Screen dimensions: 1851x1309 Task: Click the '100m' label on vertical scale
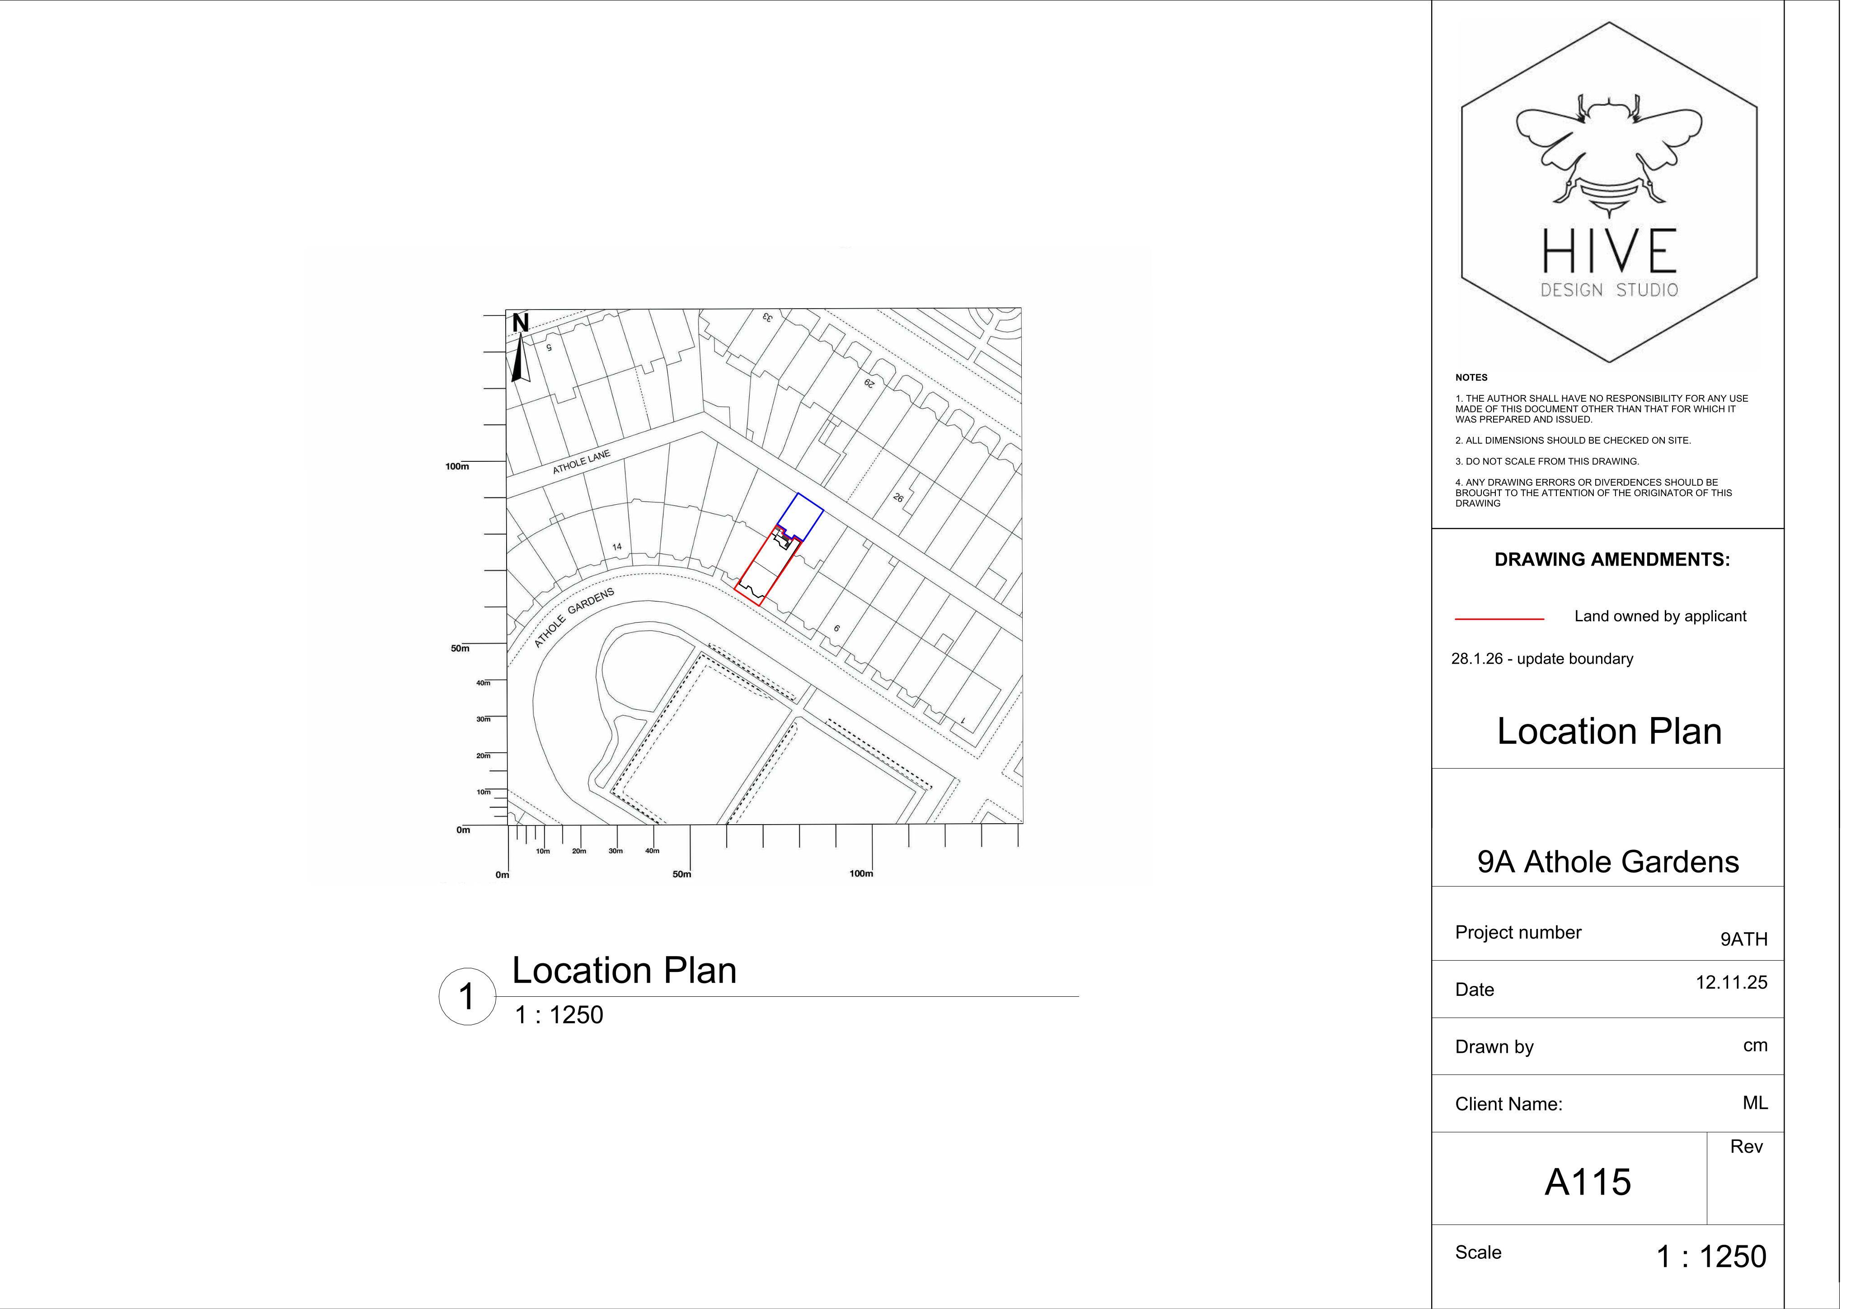457,467
